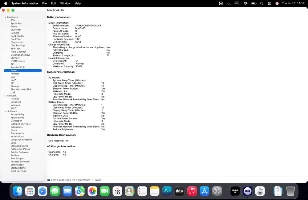This screenshot has width=308, height=200.
Task: Click the date and time clock
Action: tap(293, 3)
